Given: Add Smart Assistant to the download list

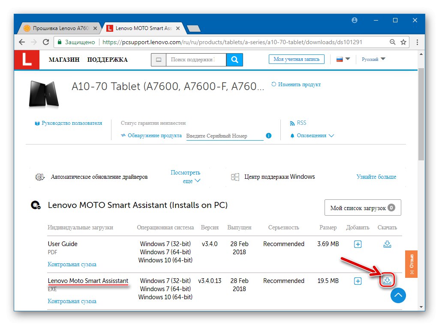Looking at the screenshot, I should click(358, 280).
